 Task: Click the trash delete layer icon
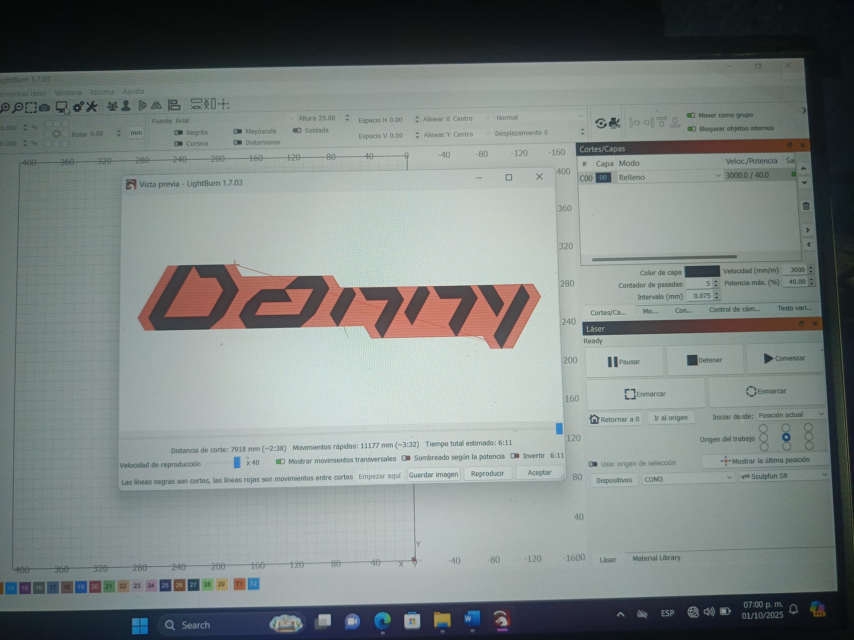click(806, 206)
